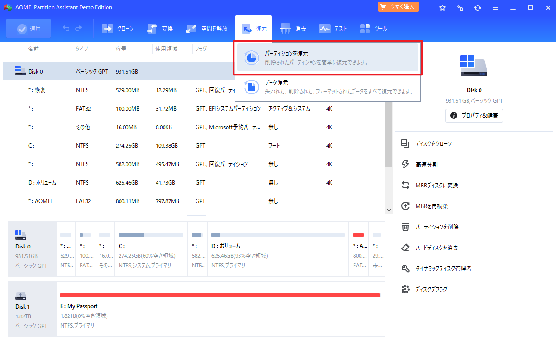Select the D: ボリューム partition row
This screenshot has width=556, height=347.
194,182
